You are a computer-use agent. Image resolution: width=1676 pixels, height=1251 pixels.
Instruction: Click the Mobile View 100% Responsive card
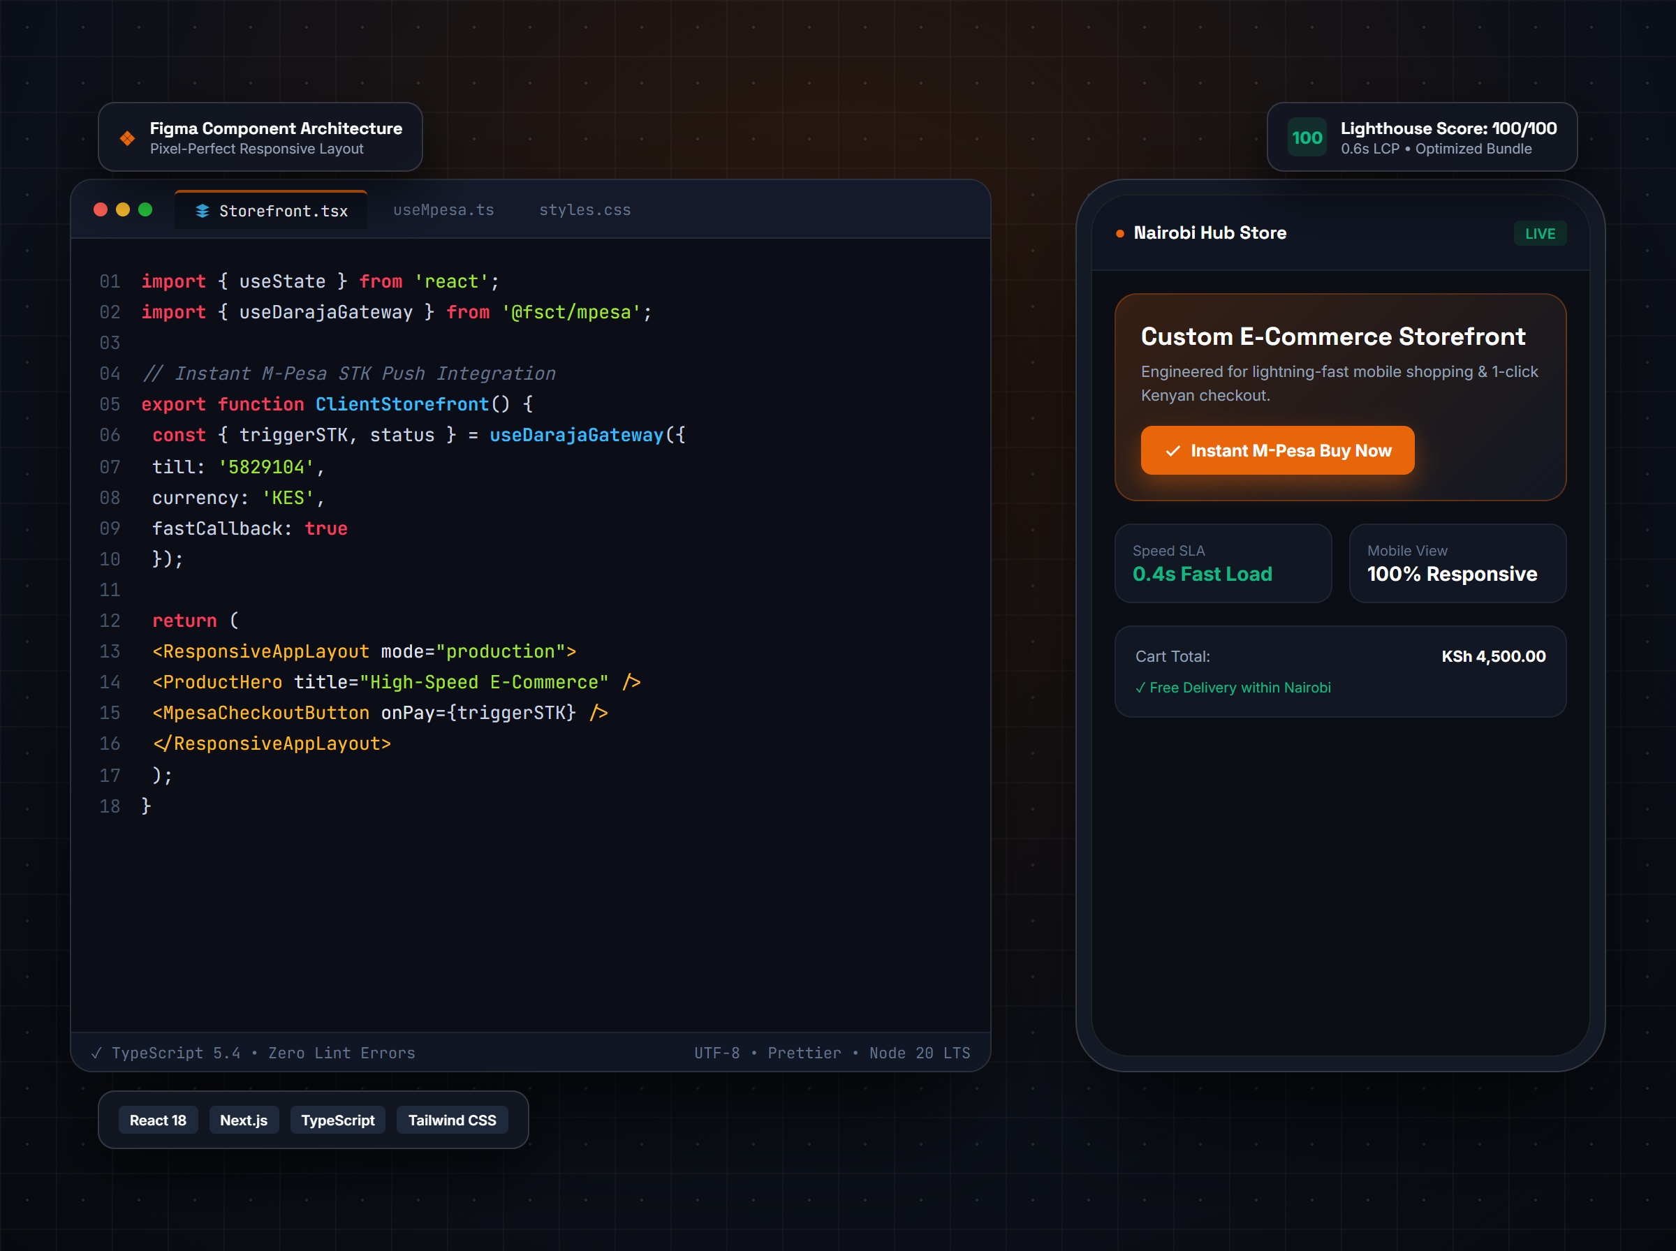coord(1458,563)
